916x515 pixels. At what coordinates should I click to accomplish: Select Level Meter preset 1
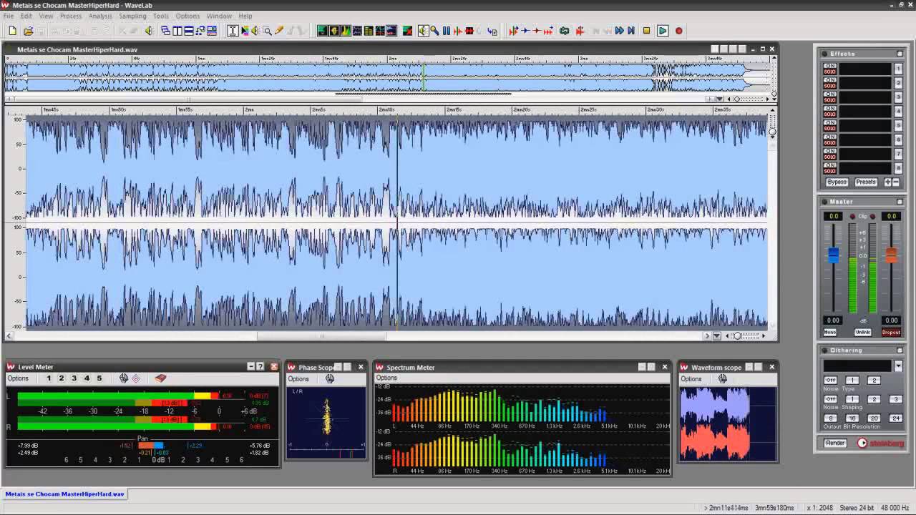[49, 378]
